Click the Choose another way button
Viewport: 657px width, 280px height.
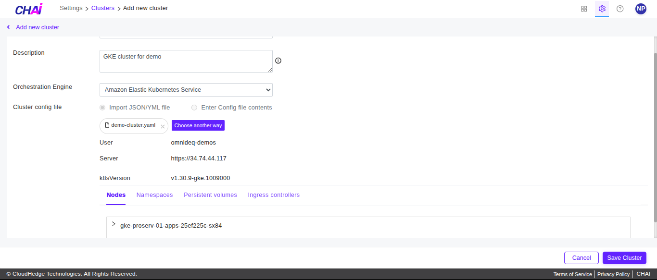click(198, 125)
